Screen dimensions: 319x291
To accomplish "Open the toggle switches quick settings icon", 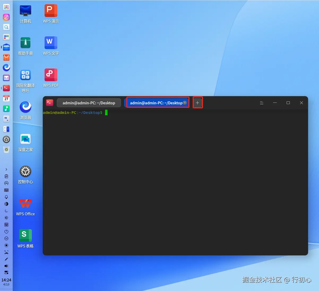I will coord(6,272).
